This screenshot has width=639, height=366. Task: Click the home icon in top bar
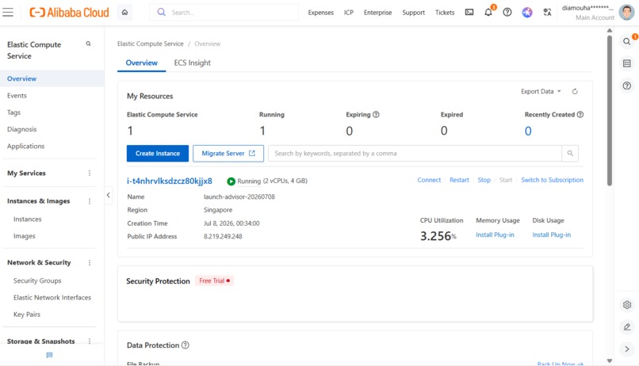124,12
